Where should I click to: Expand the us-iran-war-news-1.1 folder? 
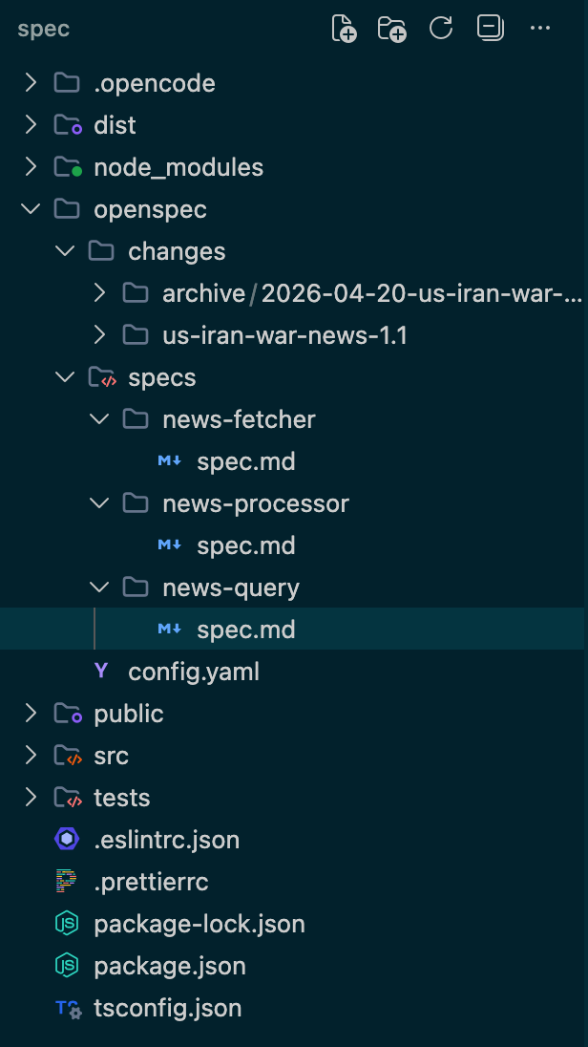tap(294, 335)
